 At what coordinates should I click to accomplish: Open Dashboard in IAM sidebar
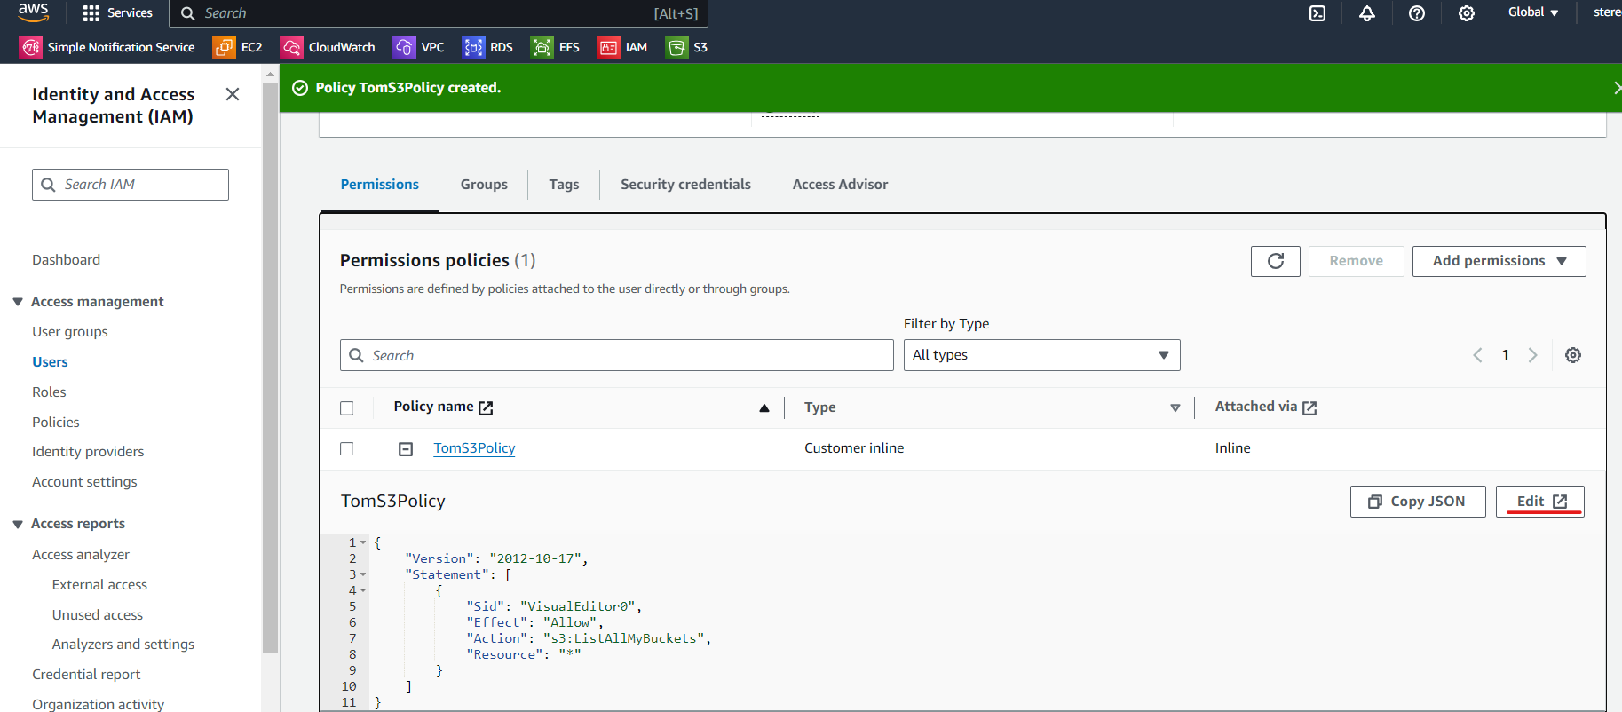coord(67,260)
